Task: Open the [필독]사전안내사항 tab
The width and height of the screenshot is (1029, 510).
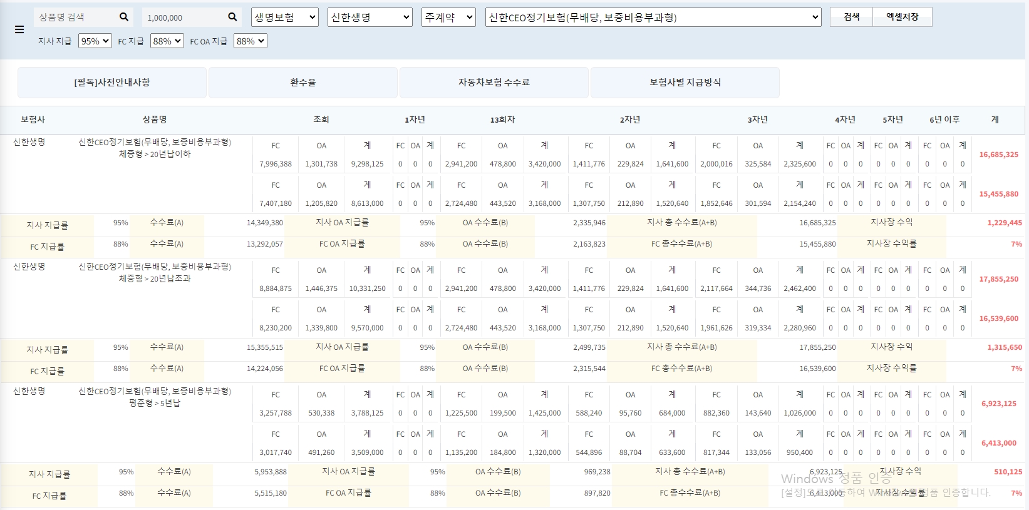Action: pyautogui.click(x=112, y=83)
